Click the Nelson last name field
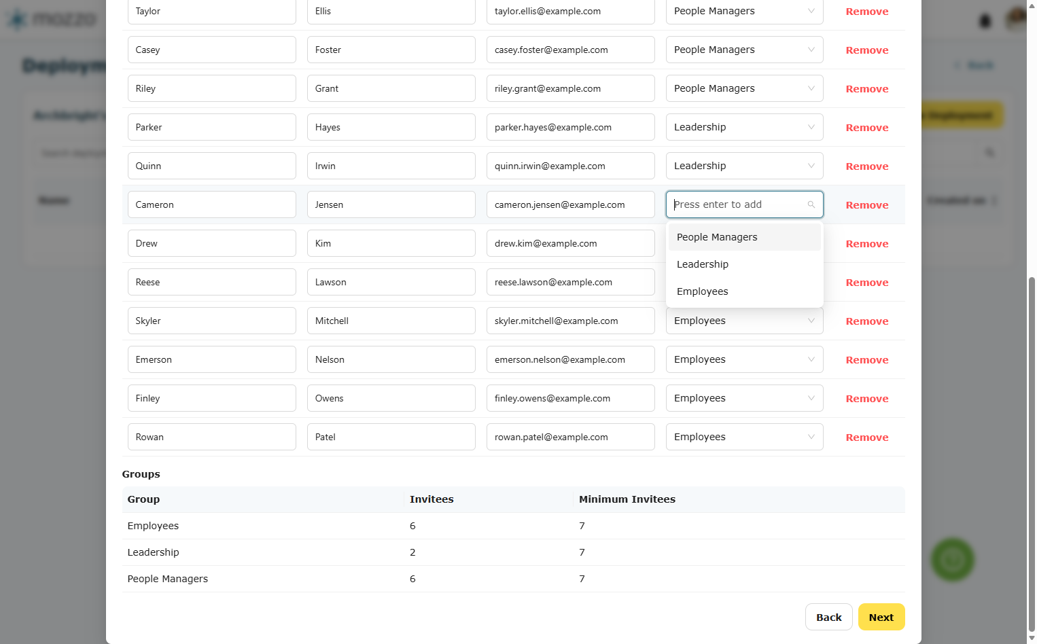This screenshot has width=1037, height=644. [391, 359]
